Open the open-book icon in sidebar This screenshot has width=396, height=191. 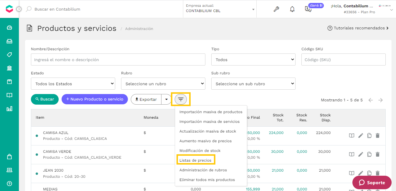pos(9,95)
